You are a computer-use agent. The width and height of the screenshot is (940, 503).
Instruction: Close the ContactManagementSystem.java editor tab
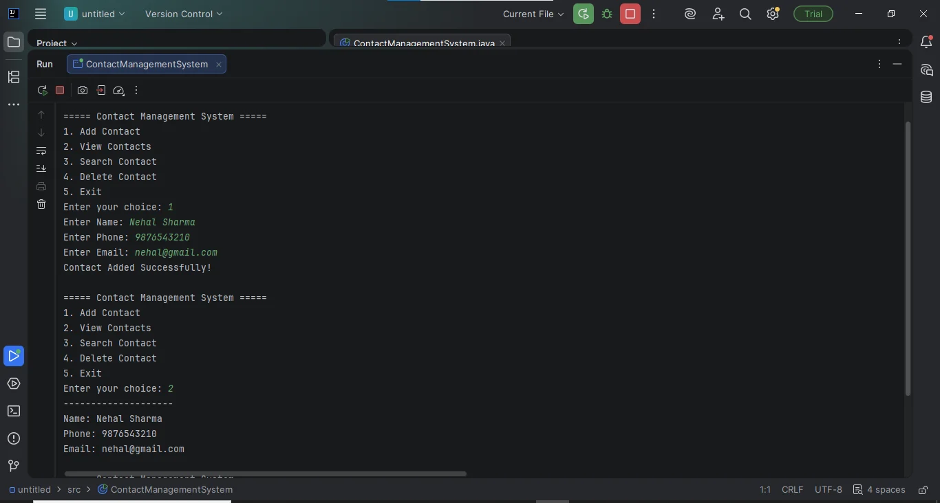[502, 43]
